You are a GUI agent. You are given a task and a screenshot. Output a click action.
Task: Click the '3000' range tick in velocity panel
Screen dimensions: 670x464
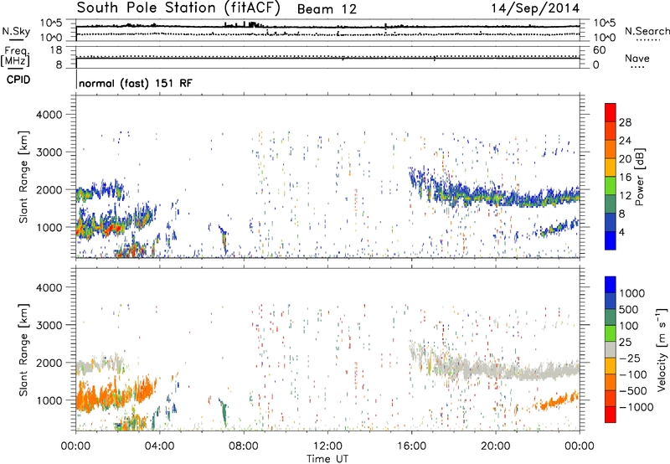coord(49,325)
